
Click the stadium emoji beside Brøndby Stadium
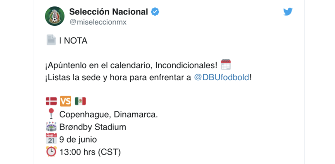51,127
